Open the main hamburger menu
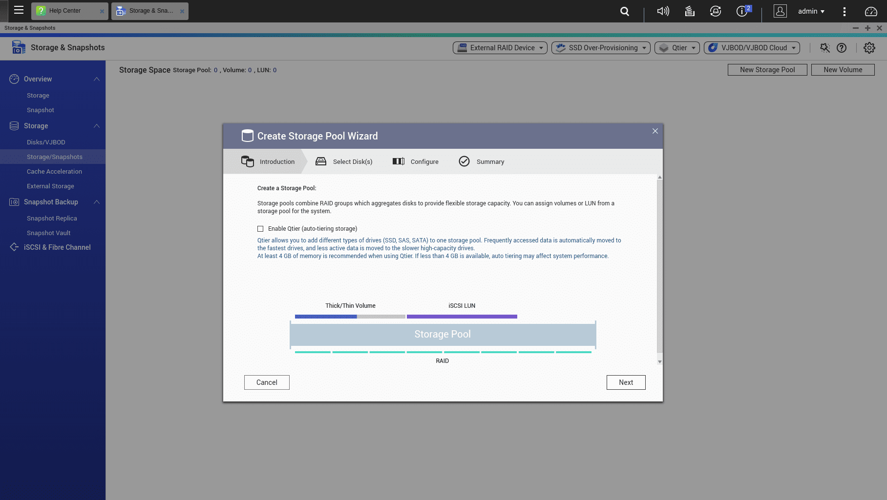 coord(19,10)
